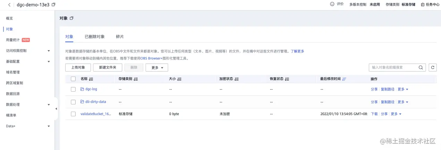
Task: Click 分享 for dgc-log row
Action: (x=374, y=89)
